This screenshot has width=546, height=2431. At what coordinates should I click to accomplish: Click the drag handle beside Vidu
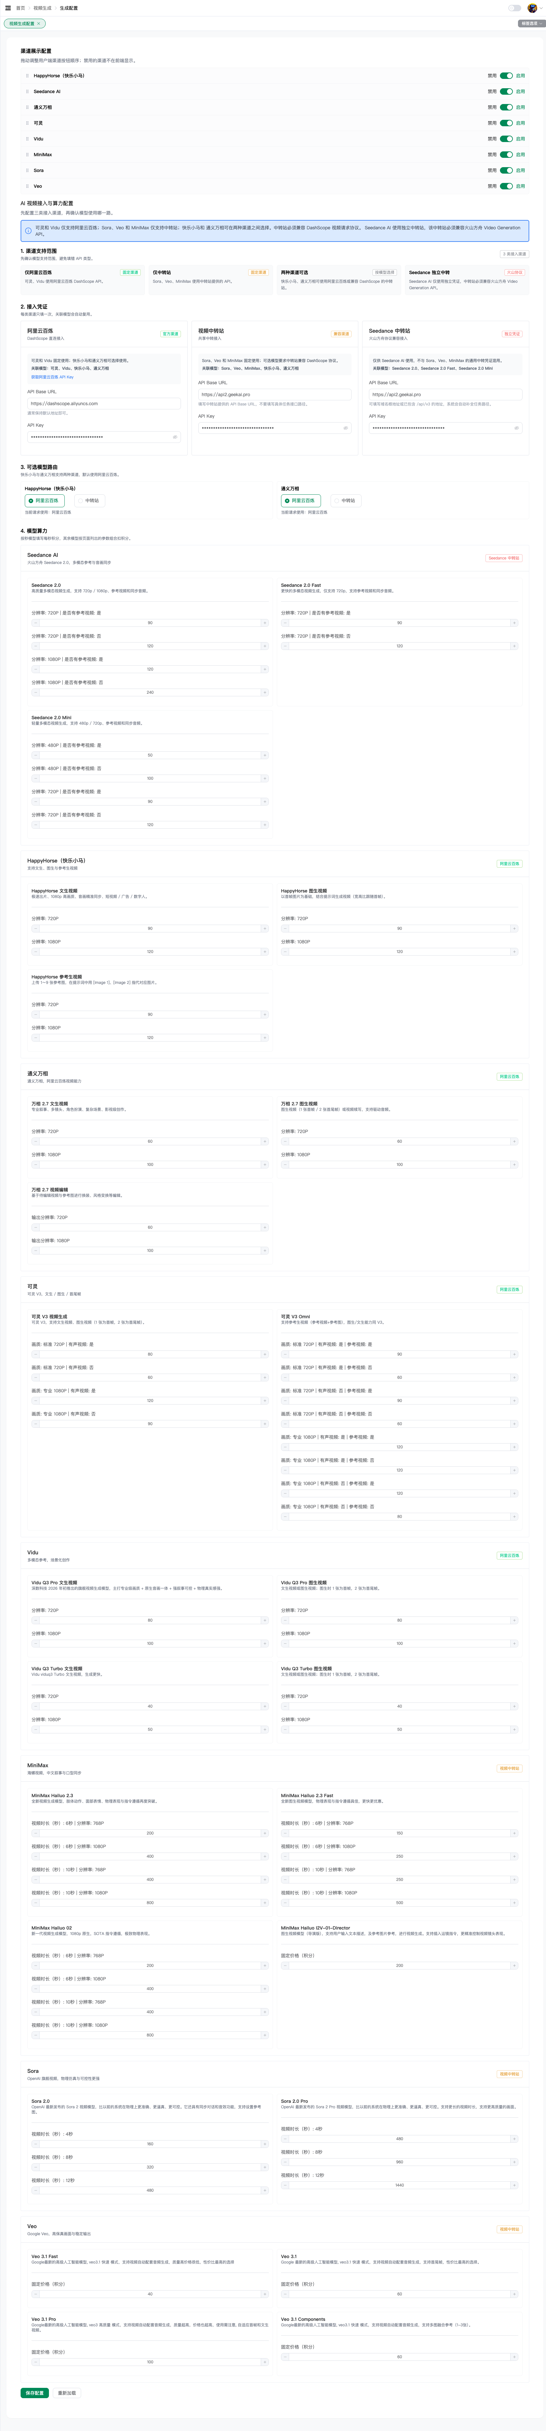[27, 139]
